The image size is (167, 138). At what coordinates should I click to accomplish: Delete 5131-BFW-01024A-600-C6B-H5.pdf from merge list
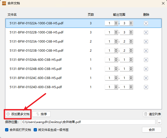[146, 60]
